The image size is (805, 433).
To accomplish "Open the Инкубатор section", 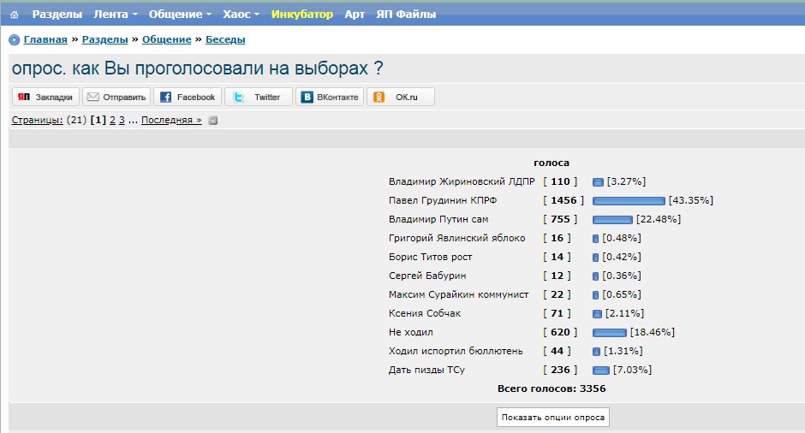I will [301, 15].
